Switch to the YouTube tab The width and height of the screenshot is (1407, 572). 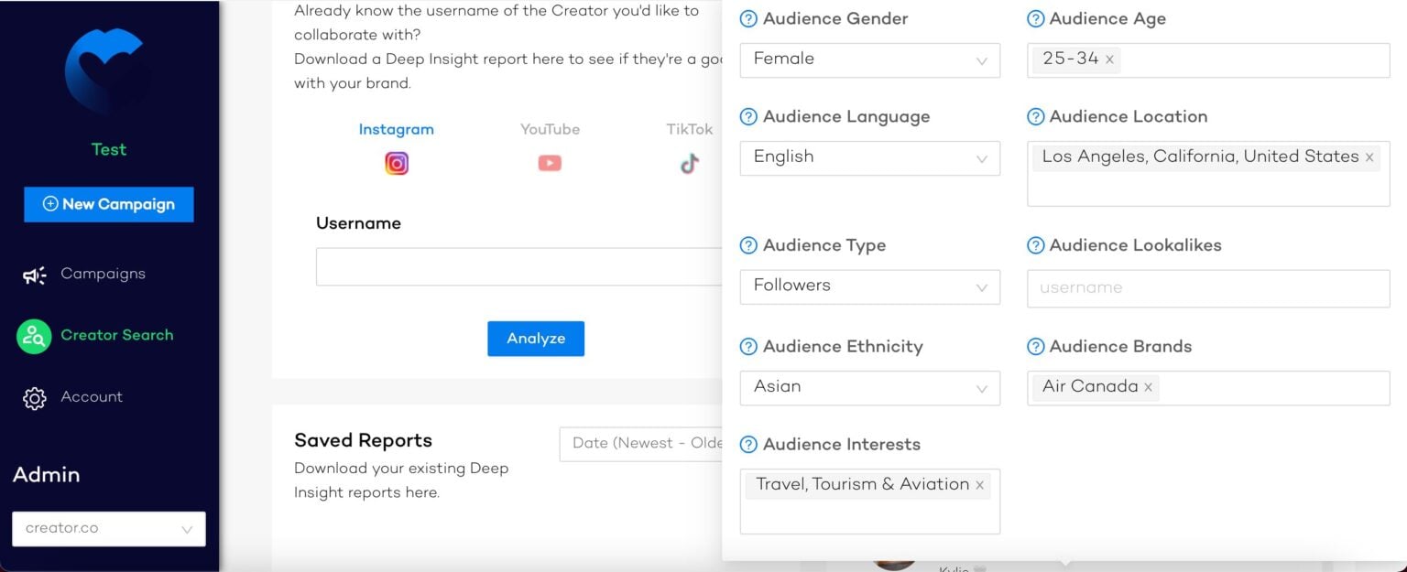550,129
